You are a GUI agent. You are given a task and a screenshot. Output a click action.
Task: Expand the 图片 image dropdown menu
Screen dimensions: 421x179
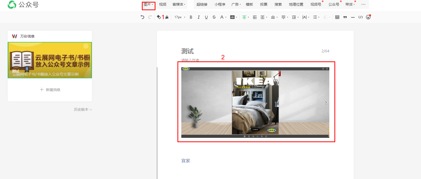pyautogui.click(x=148, y=4)
